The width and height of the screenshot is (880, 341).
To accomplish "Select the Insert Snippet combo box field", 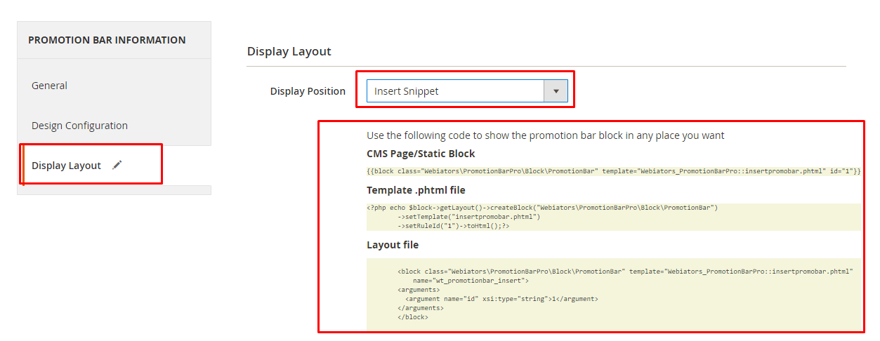I will [x=467, y=91].
